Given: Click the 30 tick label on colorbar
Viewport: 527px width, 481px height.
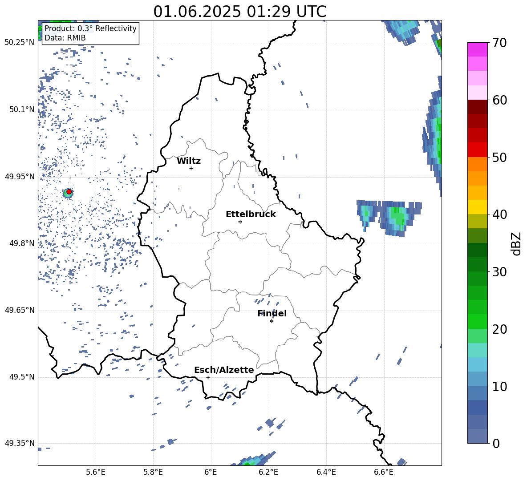Looking at the screenshot, I should tap(499, 272).
